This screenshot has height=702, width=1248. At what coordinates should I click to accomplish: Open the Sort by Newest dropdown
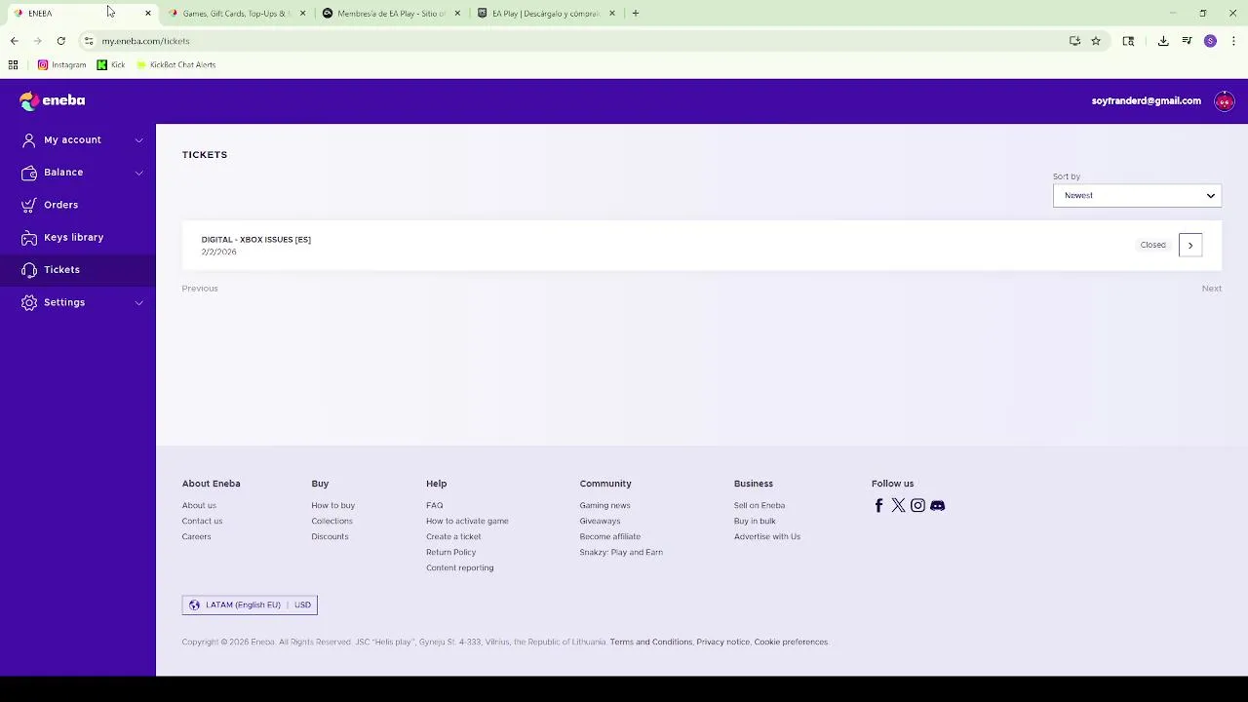[x=1137, y=195]
